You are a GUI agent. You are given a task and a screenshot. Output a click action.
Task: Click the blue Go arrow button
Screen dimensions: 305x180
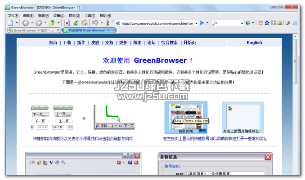pos(202,23)
